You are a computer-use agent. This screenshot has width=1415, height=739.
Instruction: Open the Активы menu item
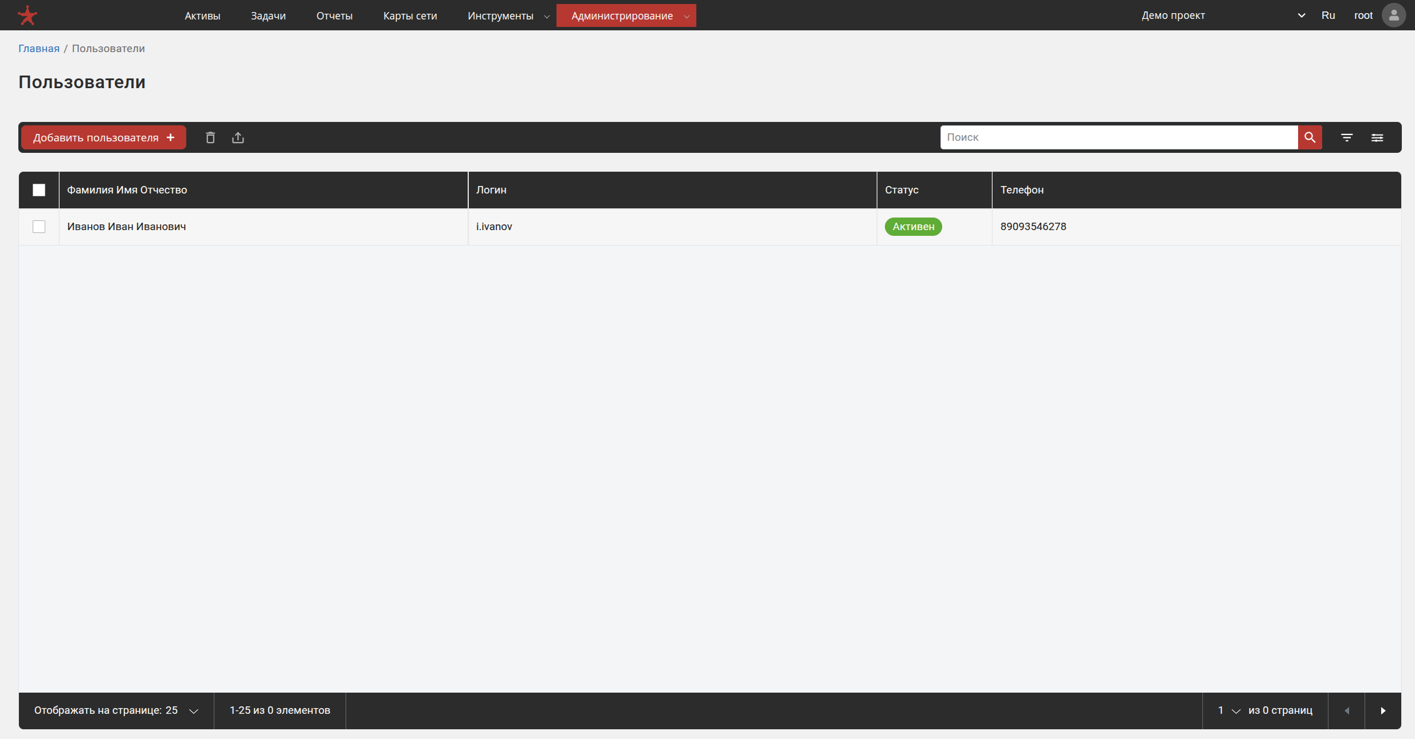[202, 15]
